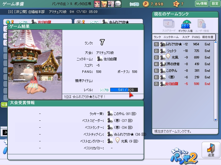Select rank 5 row このやん
Image resolution: width=221 pixels, height=165 pixels.
183,71
